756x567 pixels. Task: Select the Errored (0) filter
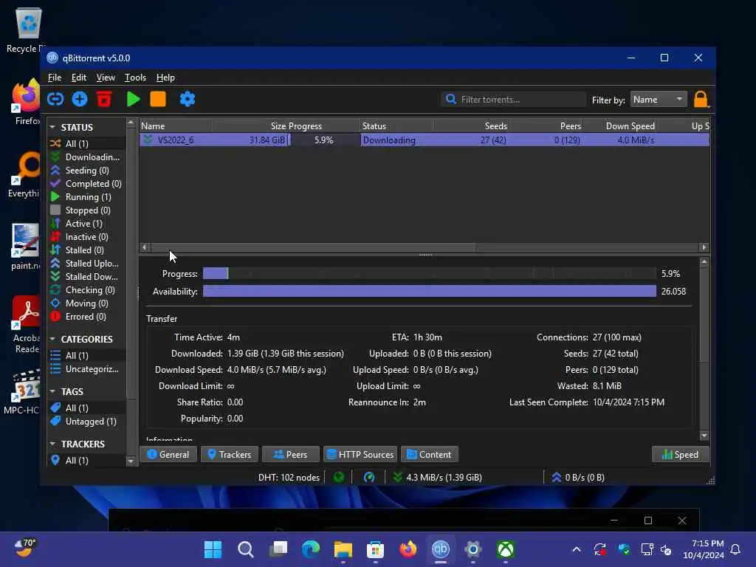tap(87, 317)
